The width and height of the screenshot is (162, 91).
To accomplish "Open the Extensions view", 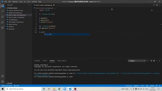I will (x=3, y=28).
